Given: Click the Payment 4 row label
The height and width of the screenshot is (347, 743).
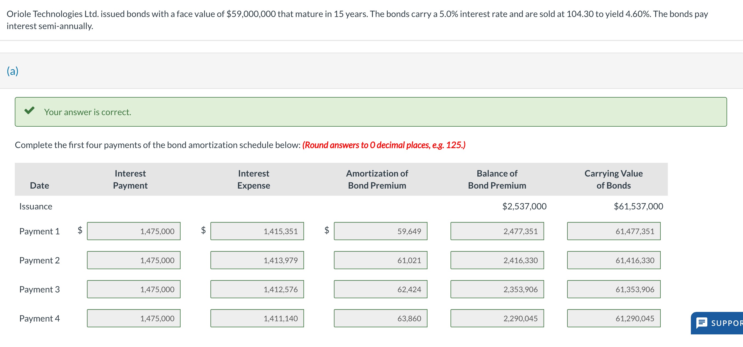Looking at the screenshot, I should tap(40, 318).
